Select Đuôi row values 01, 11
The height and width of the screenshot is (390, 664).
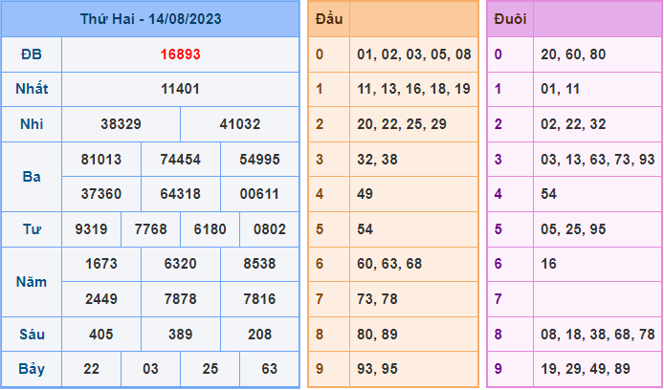tap(561, 89)
